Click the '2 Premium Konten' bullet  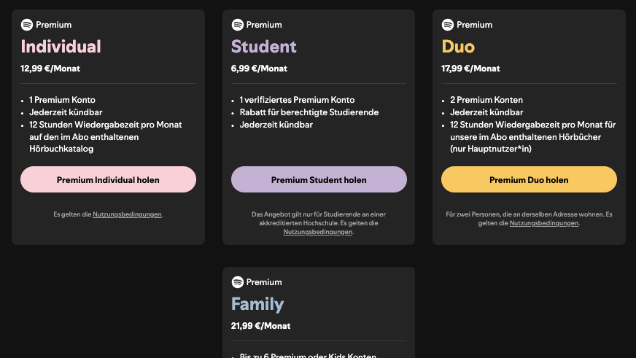[486, 100]
